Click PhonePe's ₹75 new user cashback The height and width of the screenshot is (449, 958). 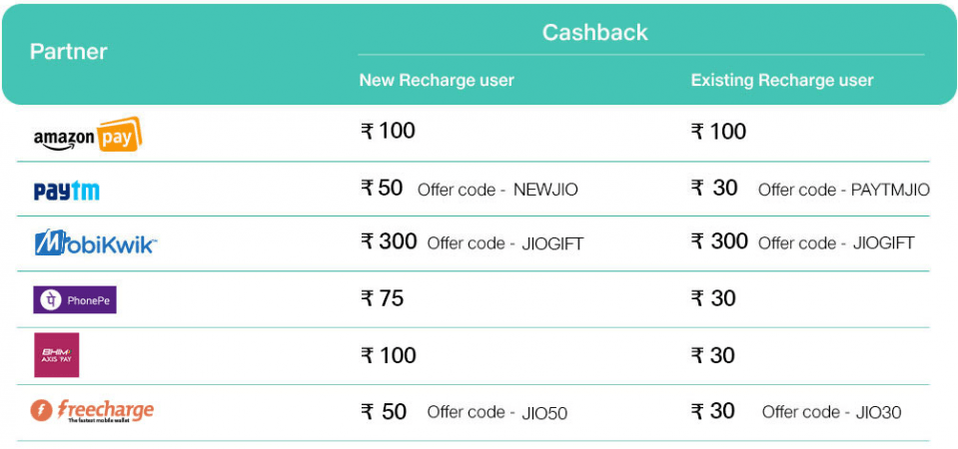click(x=383, y=298)
